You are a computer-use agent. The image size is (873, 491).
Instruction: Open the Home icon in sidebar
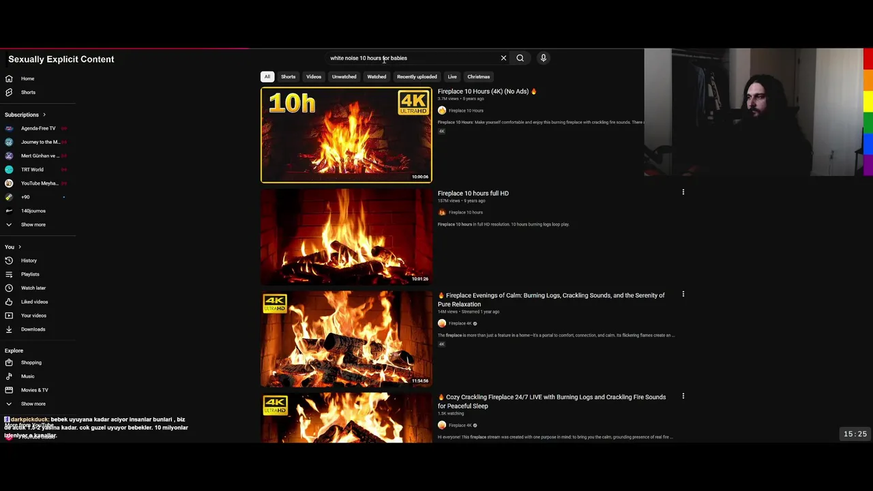click(9, 78)
